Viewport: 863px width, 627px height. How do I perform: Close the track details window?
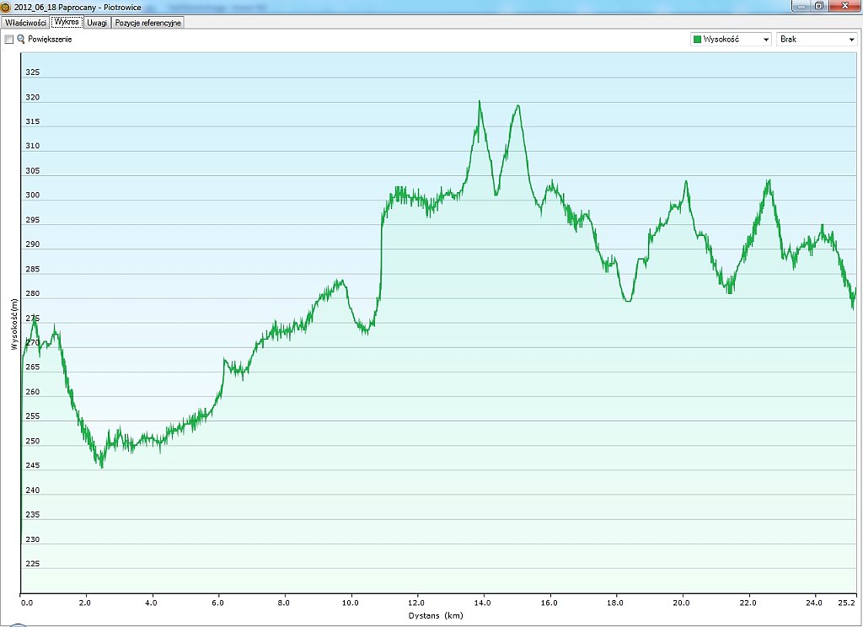[x=842, y=5]
